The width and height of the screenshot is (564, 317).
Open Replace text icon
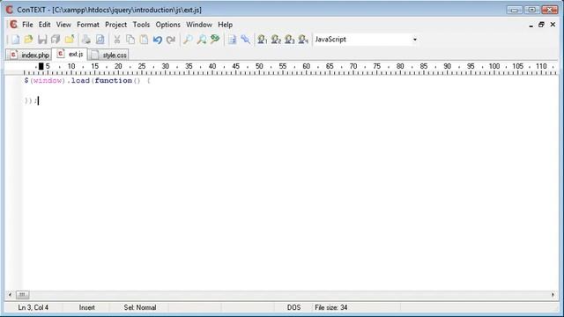point(215,39)
